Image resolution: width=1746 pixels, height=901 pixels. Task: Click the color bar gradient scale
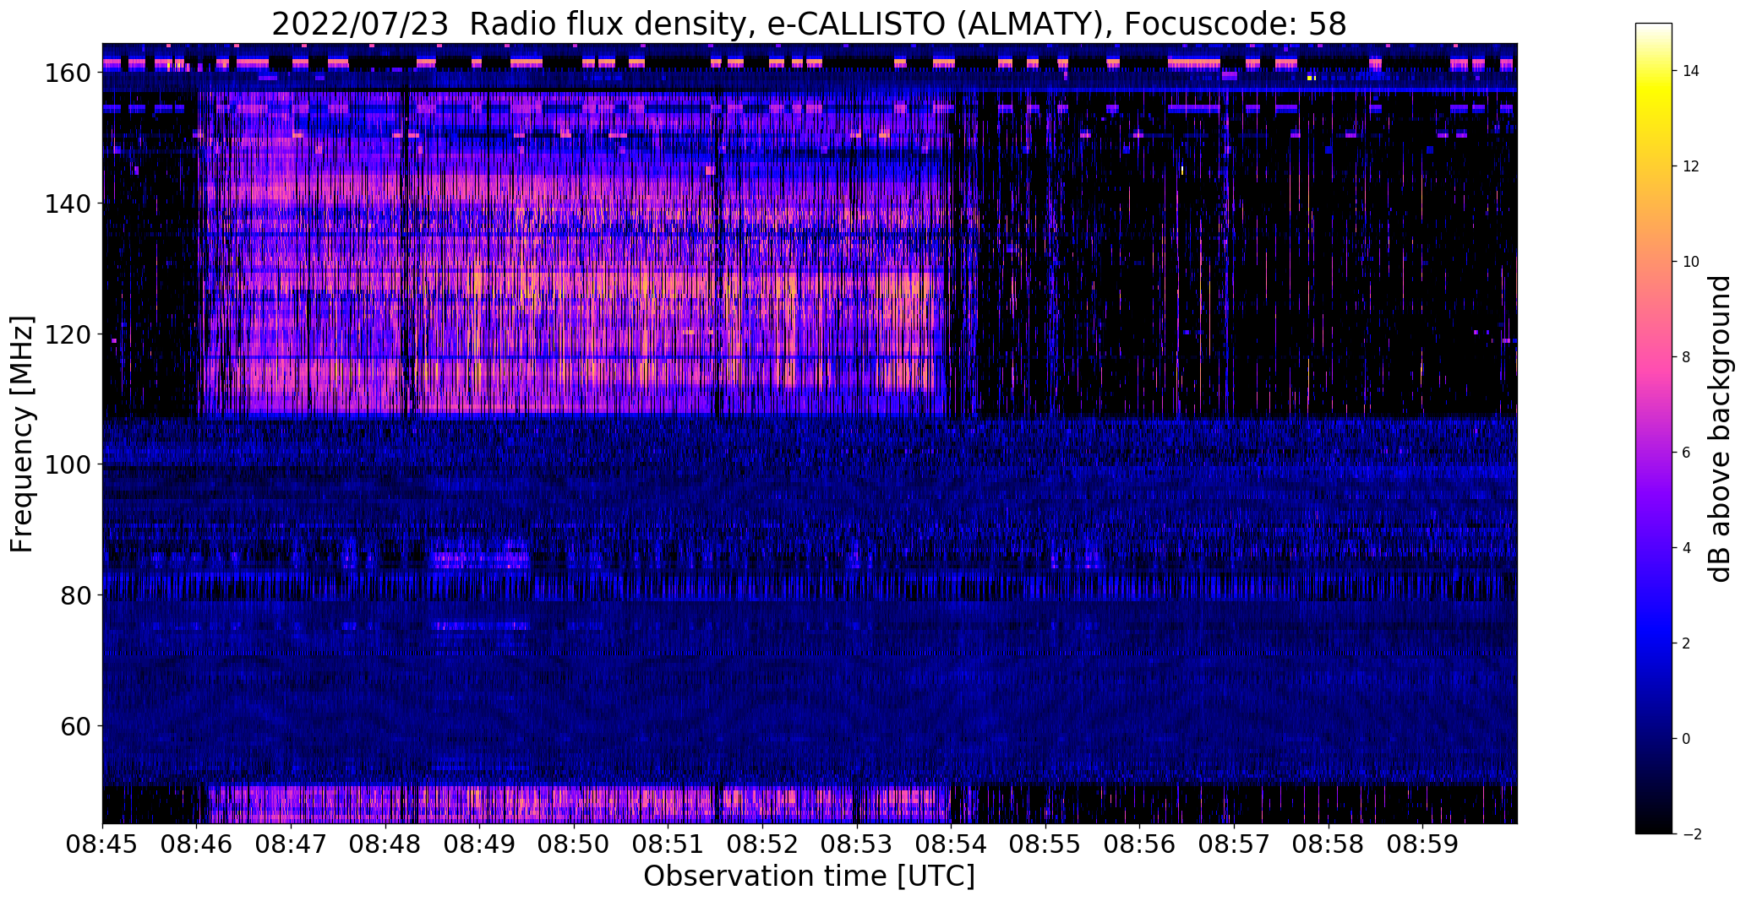(x=1653, y=429)
